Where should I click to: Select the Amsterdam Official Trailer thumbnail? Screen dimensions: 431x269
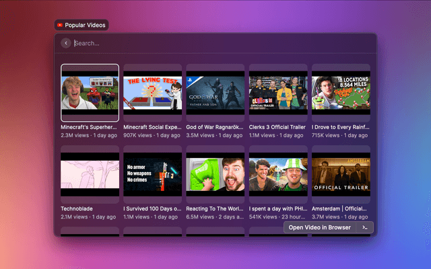[341, 174]
